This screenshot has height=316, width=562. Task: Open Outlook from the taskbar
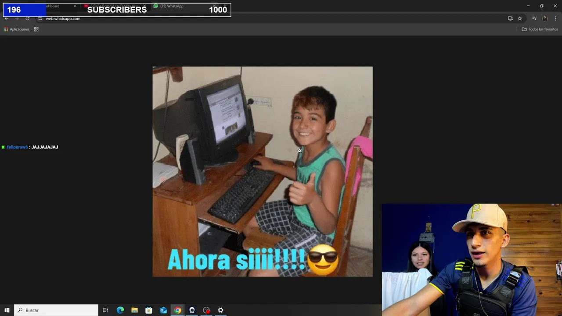[163, 310]
